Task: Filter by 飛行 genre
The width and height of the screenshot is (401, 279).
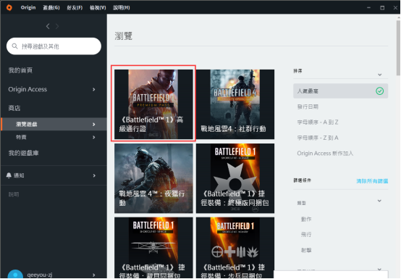Action: pos(306,235)
